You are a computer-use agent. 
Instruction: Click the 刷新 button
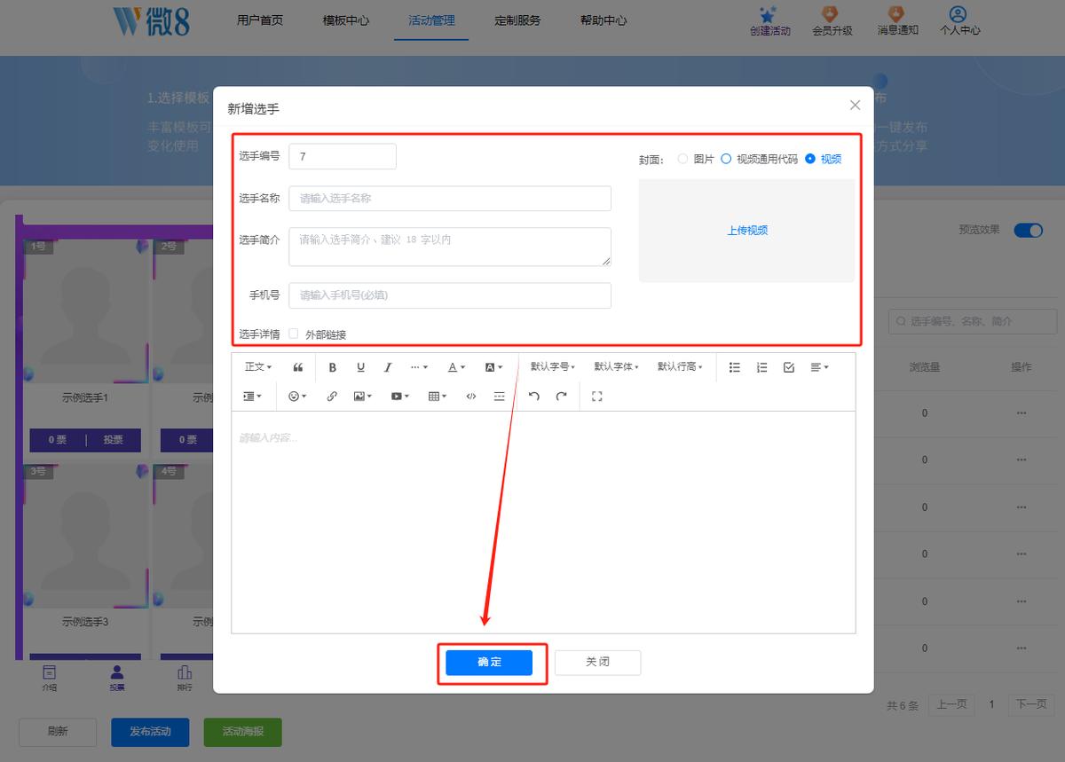[x=58, y=732]
